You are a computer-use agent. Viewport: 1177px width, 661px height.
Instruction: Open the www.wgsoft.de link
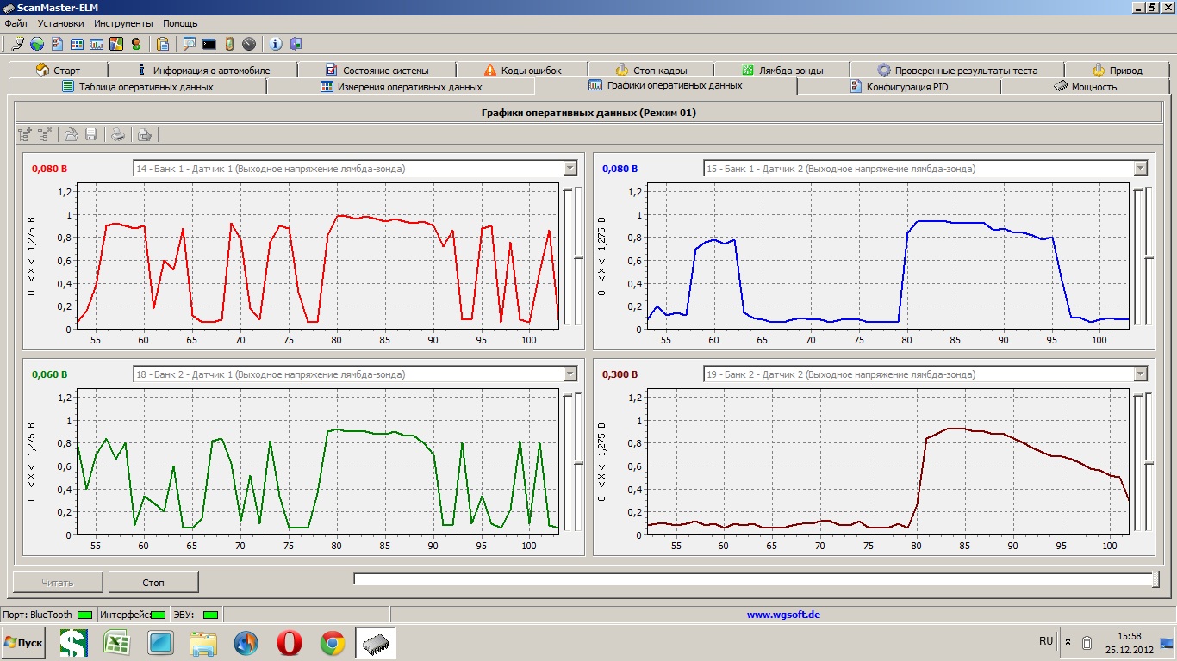(782, 615)
